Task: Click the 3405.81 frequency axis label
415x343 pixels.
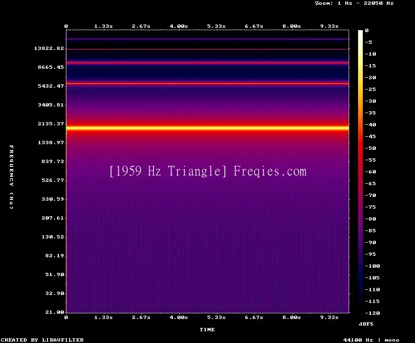Action: coord(51,105)
